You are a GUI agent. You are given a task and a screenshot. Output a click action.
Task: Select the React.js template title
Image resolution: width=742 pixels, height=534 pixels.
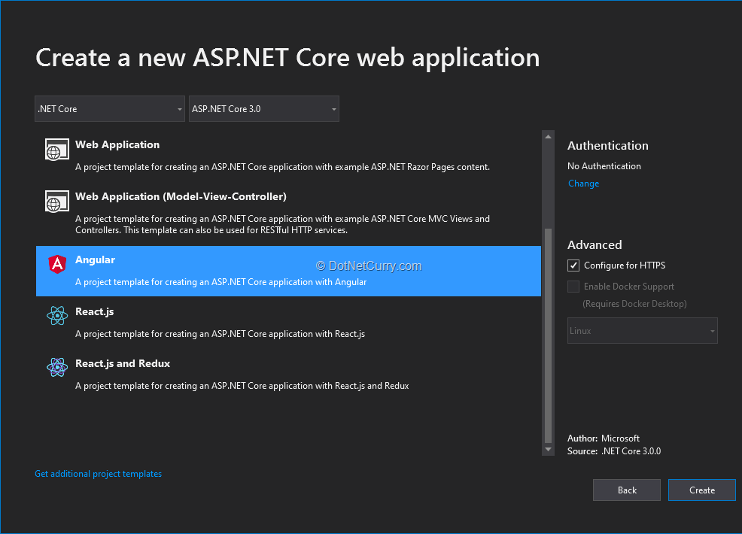95,311
